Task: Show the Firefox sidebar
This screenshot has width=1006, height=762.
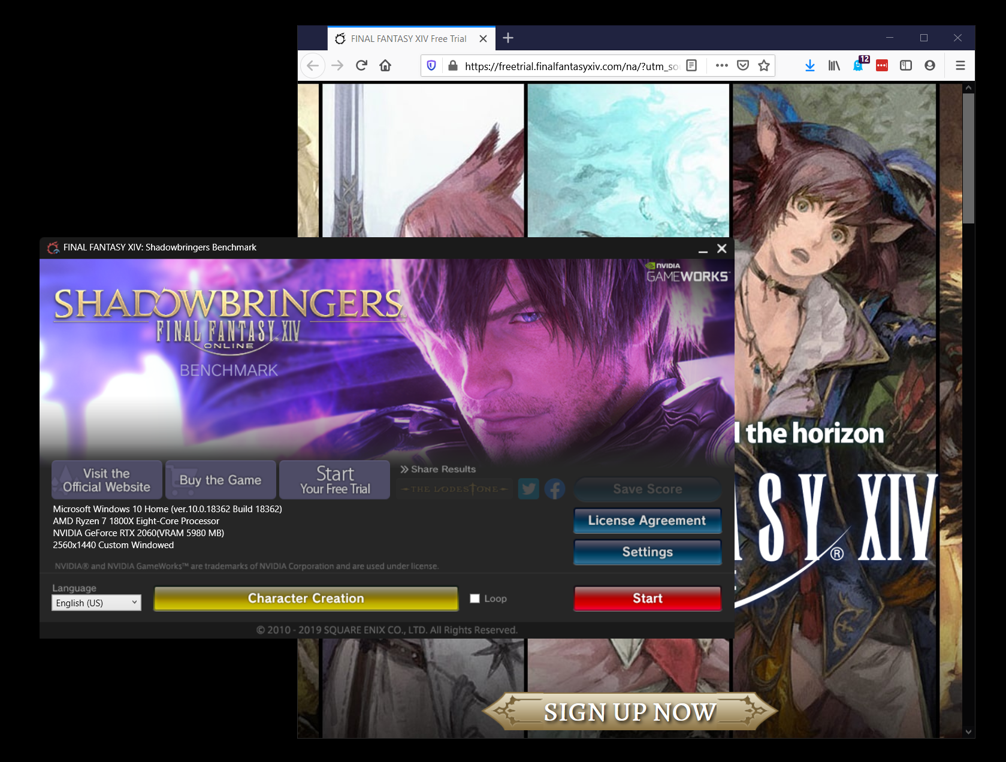Action: [x=905, y=65]
